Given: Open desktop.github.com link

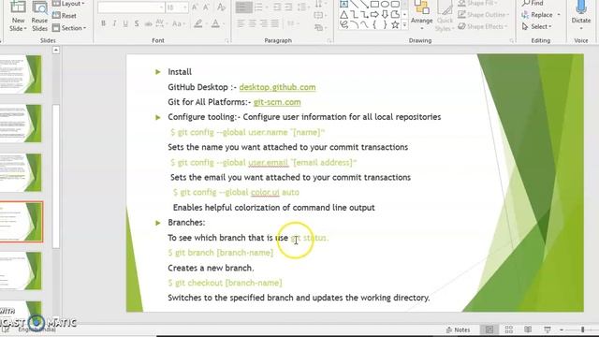Looking at the screenshot, I should [x=277, y=87].
